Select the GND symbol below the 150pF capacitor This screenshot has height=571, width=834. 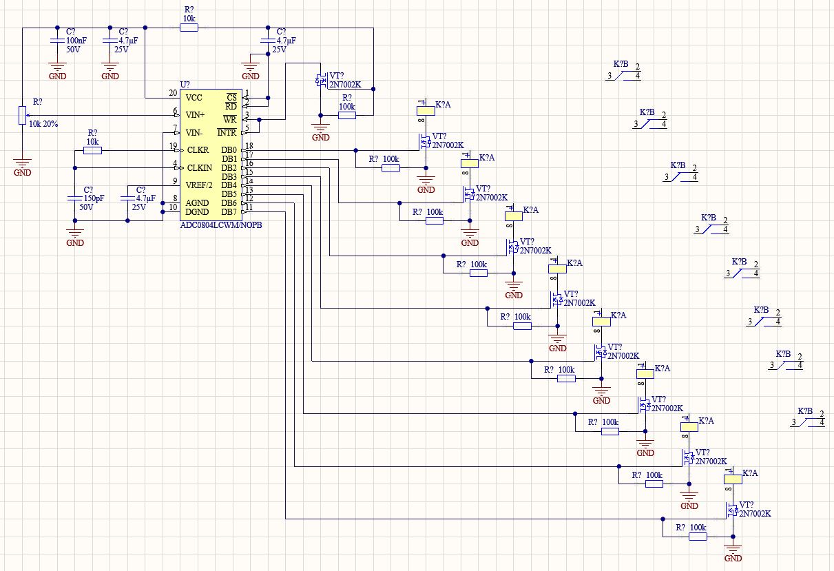[x=75, y=238]
